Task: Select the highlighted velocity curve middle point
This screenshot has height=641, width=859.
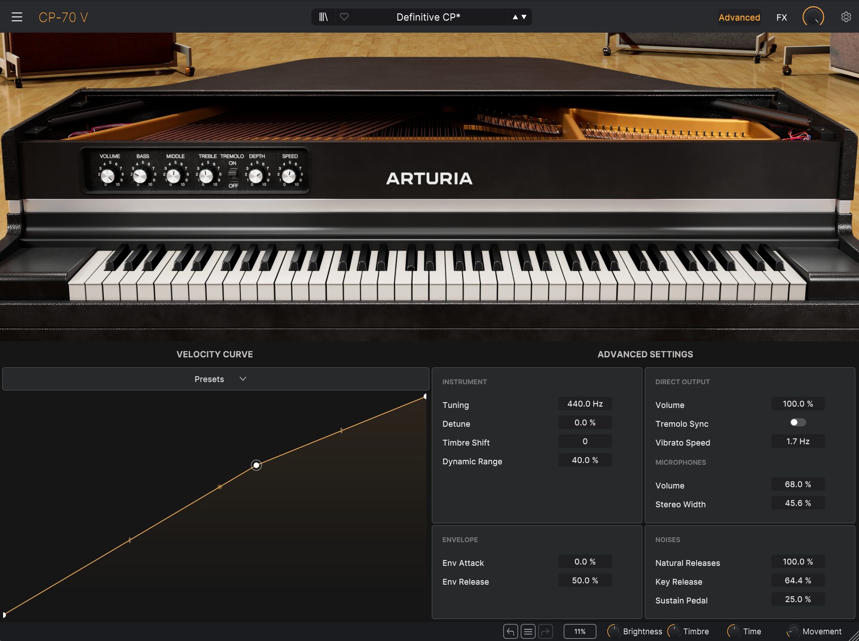Action: 256,465
